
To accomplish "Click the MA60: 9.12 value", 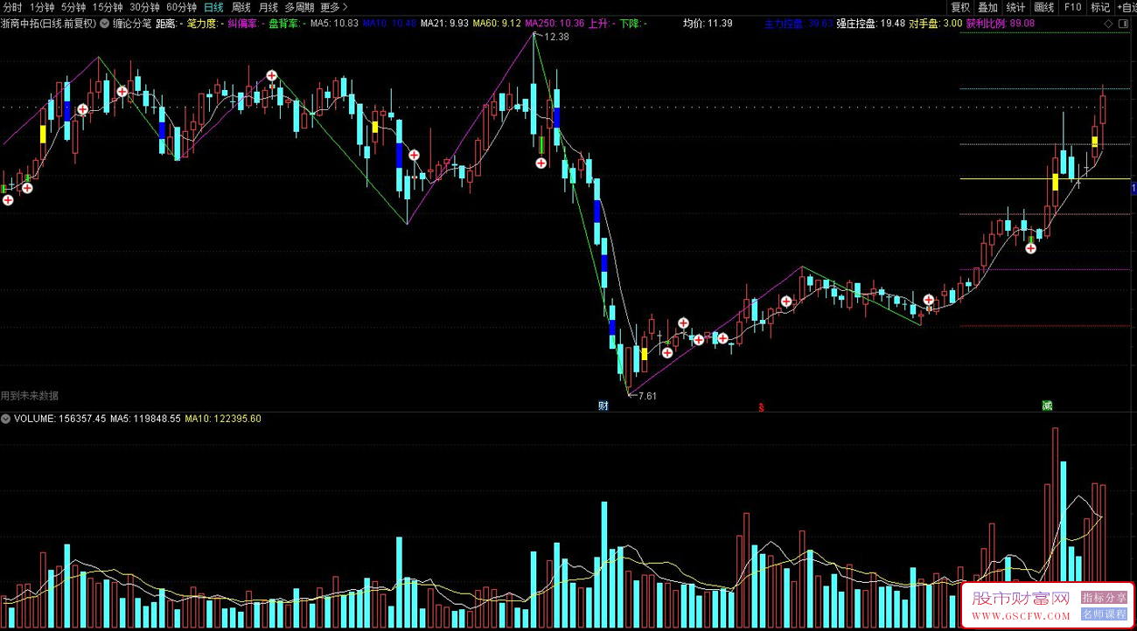I will [x=497, y=24].
